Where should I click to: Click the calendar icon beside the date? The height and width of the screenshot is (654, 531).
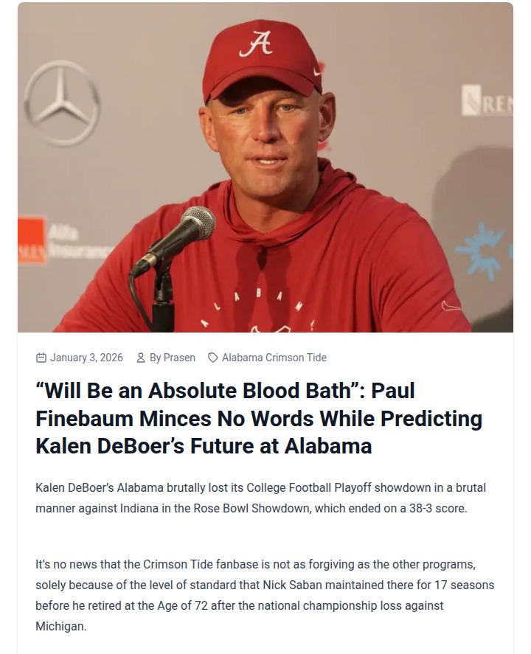point(41,358)
